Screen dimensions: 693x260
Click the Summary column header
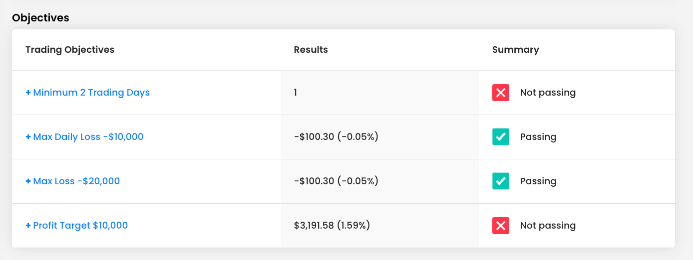point(515,50)
